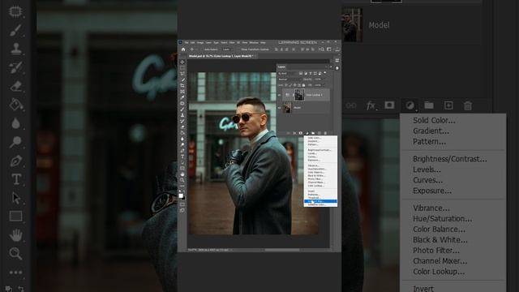
Task: Select the Crop tool in the center window toolbar
Action: point(182,85)
